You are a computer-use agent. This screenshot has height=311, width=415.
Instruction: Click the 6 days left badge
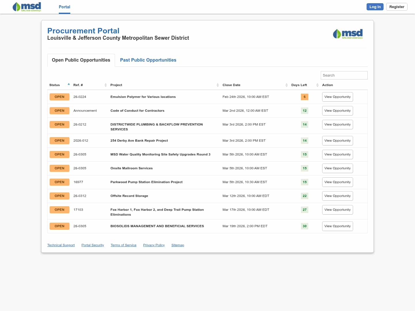click(x=304, y=97)
